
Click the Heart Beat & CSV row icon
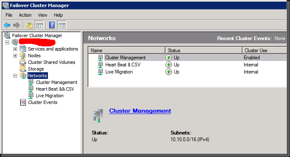(100, 65)
